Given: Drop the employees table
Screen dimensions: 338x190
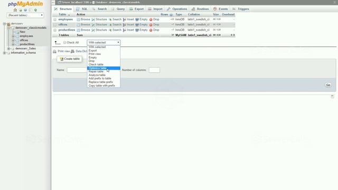Looking at the screenshot, I should (154, 20).
